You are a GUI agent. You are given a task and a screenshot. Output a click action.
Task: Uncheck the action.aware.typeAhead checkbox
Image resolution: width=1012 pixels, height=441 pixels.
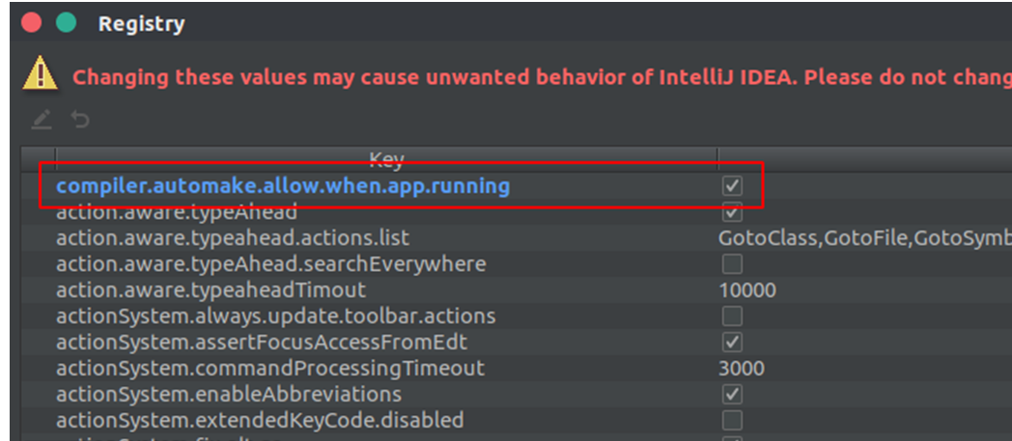[x=733, y=211]
